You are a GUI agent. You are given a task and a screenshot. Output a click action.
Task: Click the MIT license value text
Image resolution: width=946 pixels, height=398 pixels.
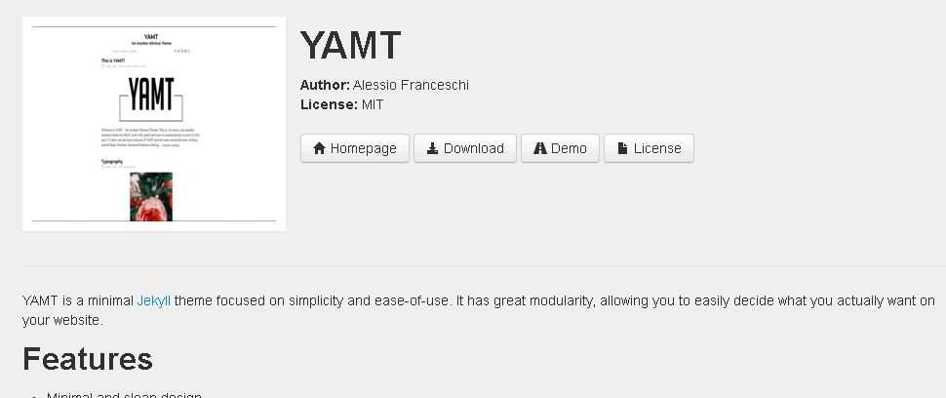click(373, 105)
